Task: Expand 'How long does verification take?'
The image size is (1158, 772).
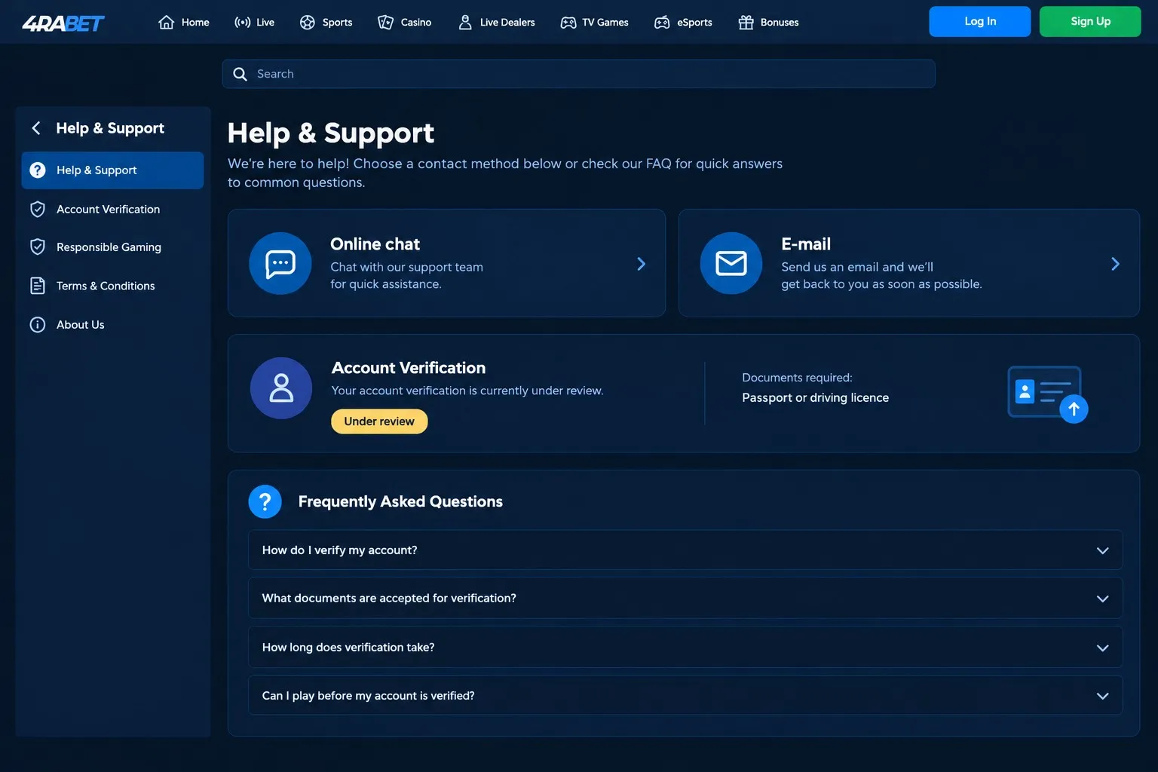Action: pyautogui.click(x=685, y=648)
